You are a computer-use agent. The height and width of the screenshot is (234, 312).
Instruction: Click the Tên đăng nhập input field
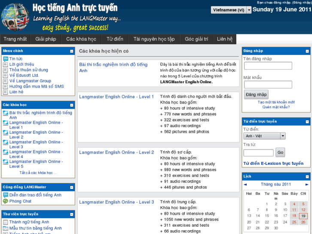(268, 66)
